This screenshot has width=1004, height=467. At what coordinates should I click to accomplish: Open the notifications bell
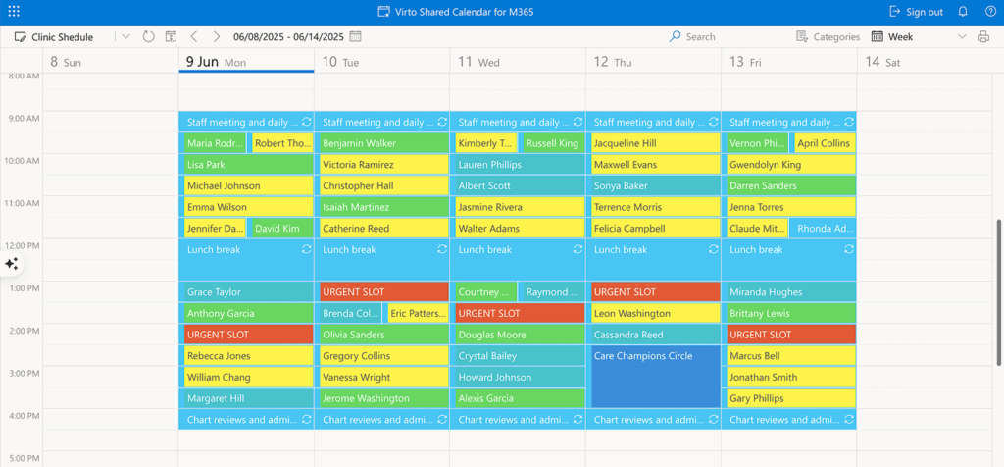tap(963, 12)
